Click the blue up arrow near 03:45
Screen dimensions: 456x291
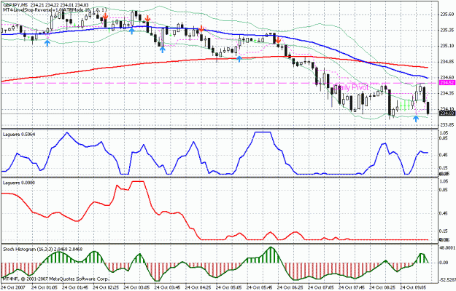tap(162, 49)
